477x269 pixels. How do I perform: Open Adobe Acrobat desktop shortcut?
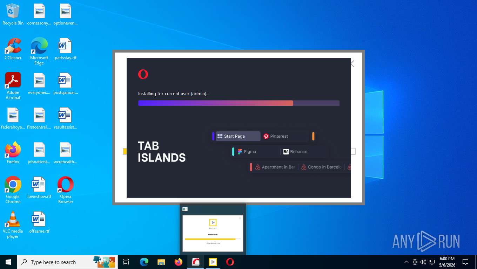coord(13,86)
